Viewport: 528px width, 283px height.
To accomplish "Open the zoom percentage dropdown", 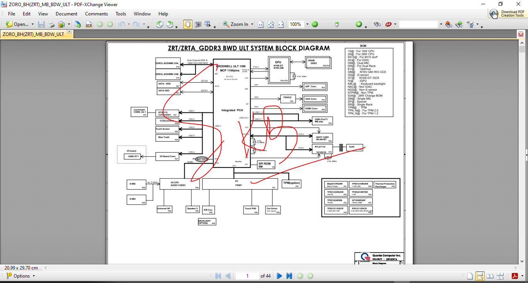I will [x=307, y=24].
